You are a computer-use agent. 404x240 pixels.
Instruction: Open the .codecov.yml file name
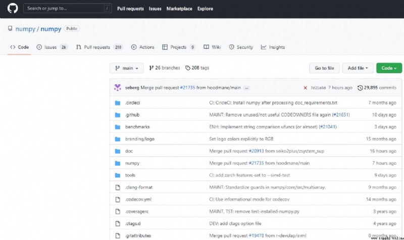click(138, 200)
